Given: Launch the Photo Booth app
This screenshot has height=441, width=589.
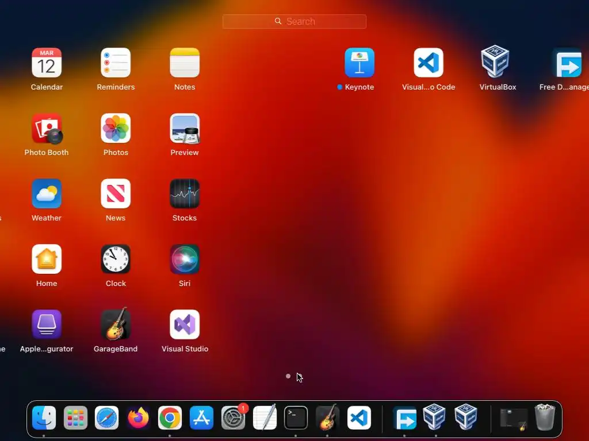Looking at the screenshot, I should 47,128.
